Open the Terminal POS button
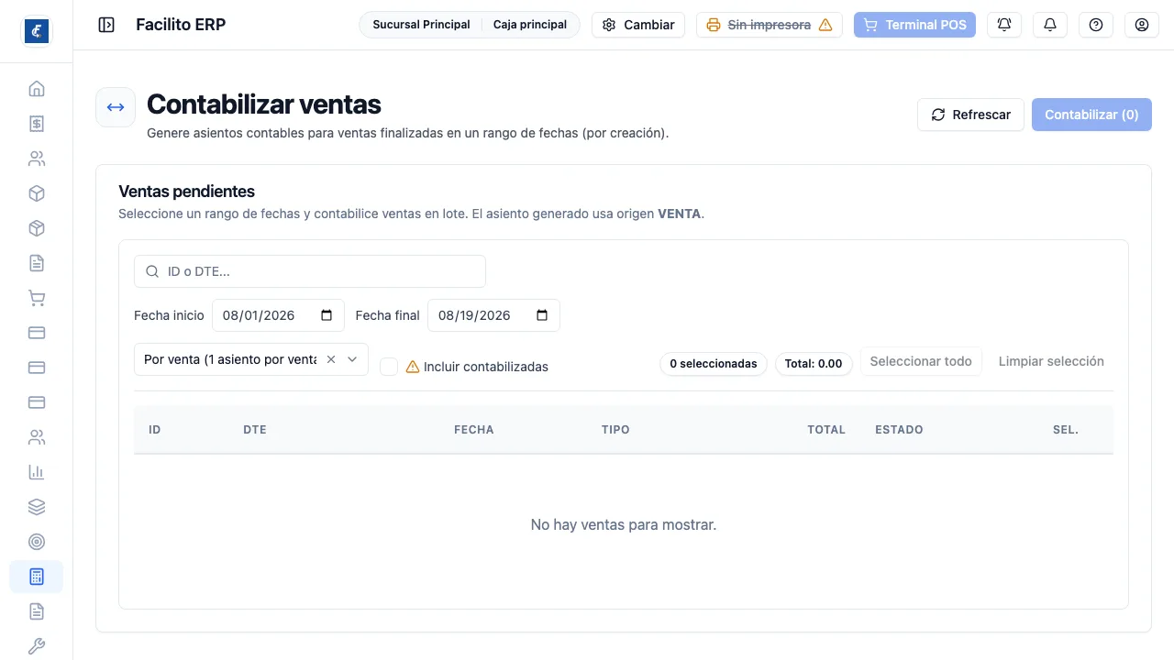This screenshot has height=660, width=1174. (914, 25)
